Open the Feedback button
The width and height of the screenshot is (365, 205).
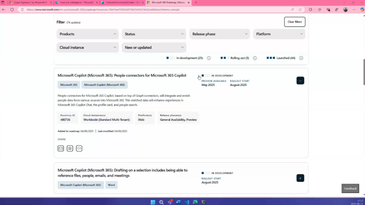click(350, 189)
